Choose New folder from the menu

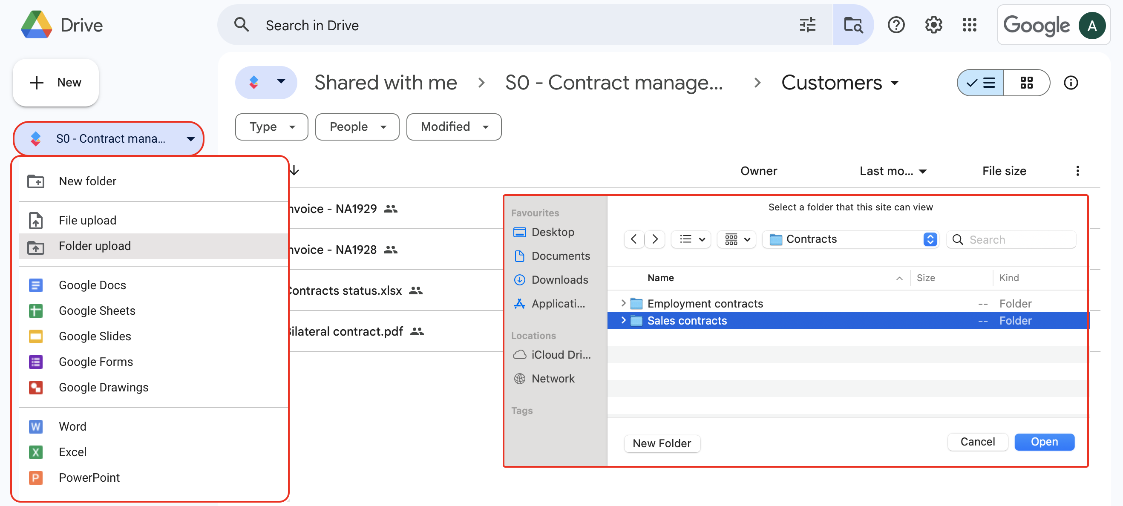153,181
